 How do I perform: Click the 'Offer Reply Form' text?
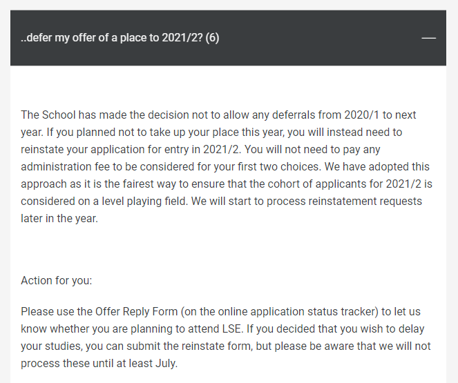click(136, 311)
